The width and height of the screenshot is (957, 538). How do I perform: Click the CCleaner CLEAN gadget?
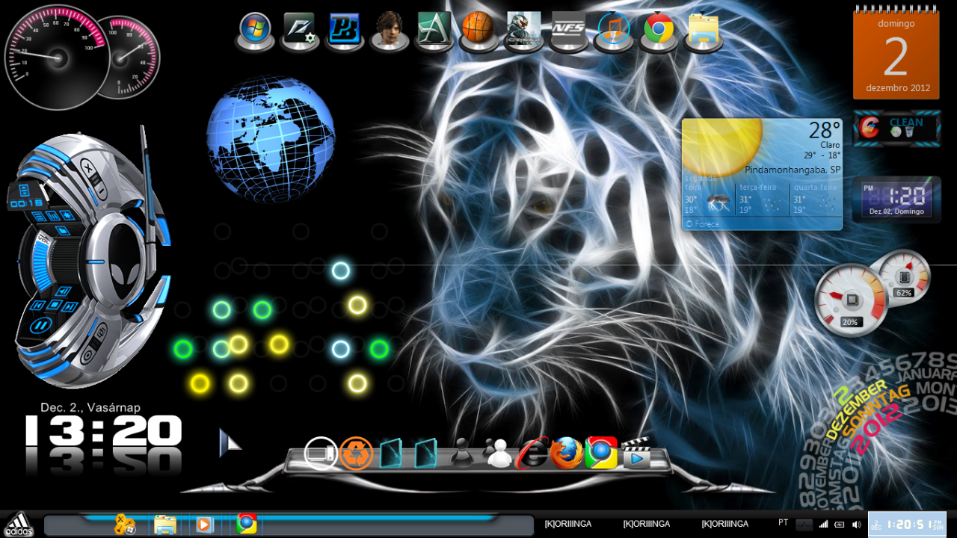pyautogui.click(x=896, y=129)
